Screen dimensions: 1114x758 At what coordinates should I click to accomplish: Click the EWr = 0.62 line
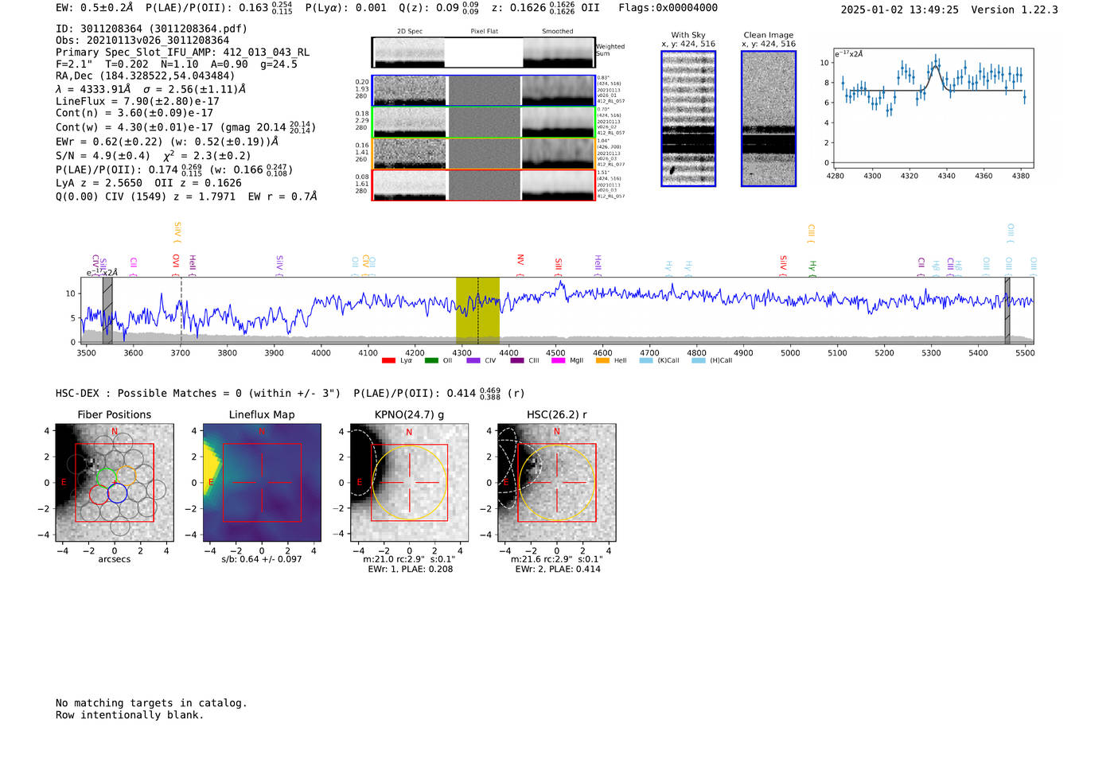tap(167, 142)
